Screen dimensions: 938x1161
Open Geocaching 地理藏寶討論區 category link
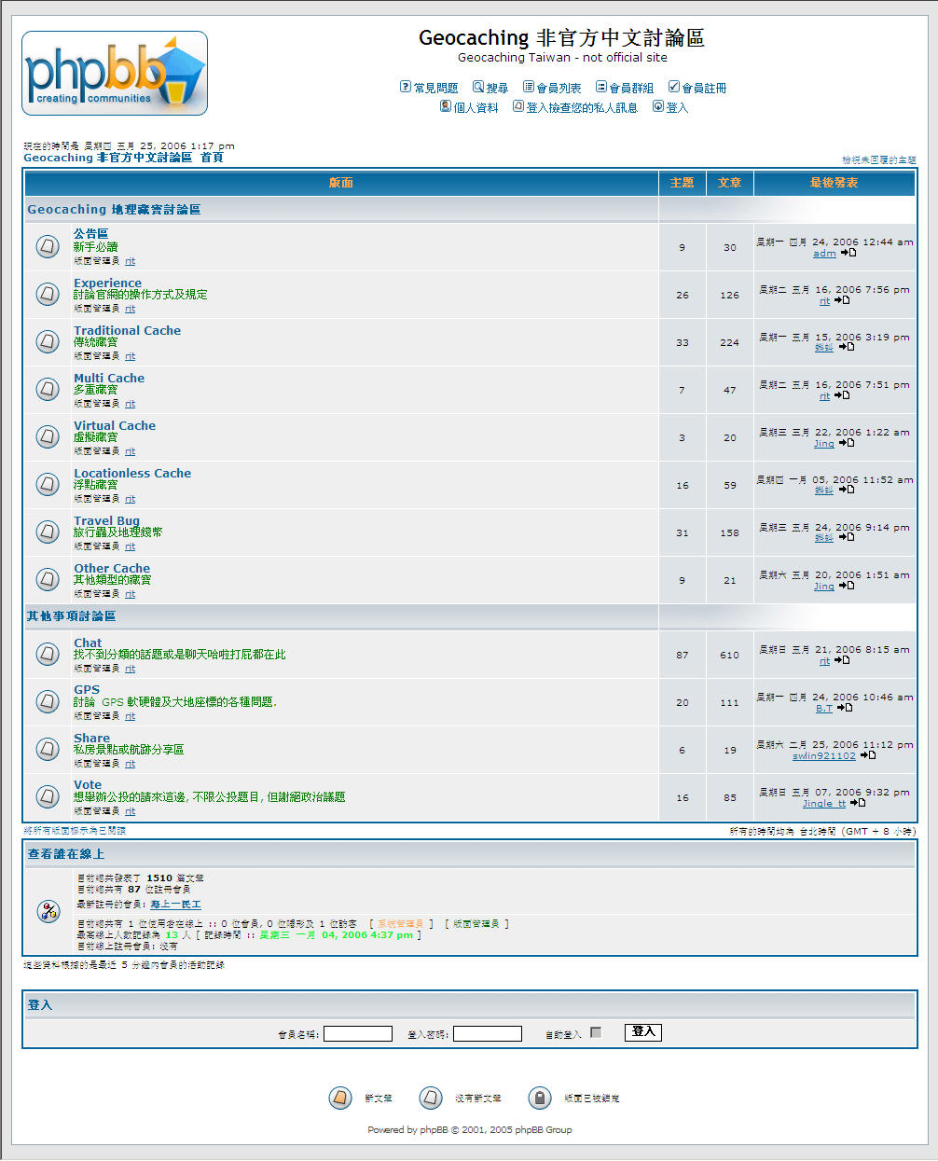(114, 209)
